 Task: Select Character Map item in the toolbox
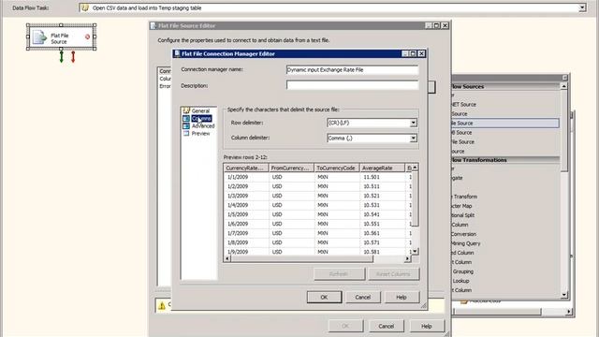(461, 206)
